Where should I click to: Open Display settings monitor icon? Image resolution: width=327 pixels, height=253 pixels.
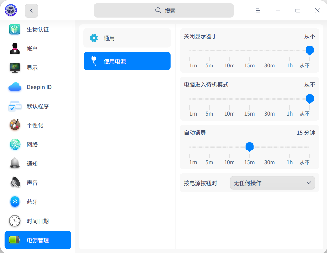coord(15,68)
